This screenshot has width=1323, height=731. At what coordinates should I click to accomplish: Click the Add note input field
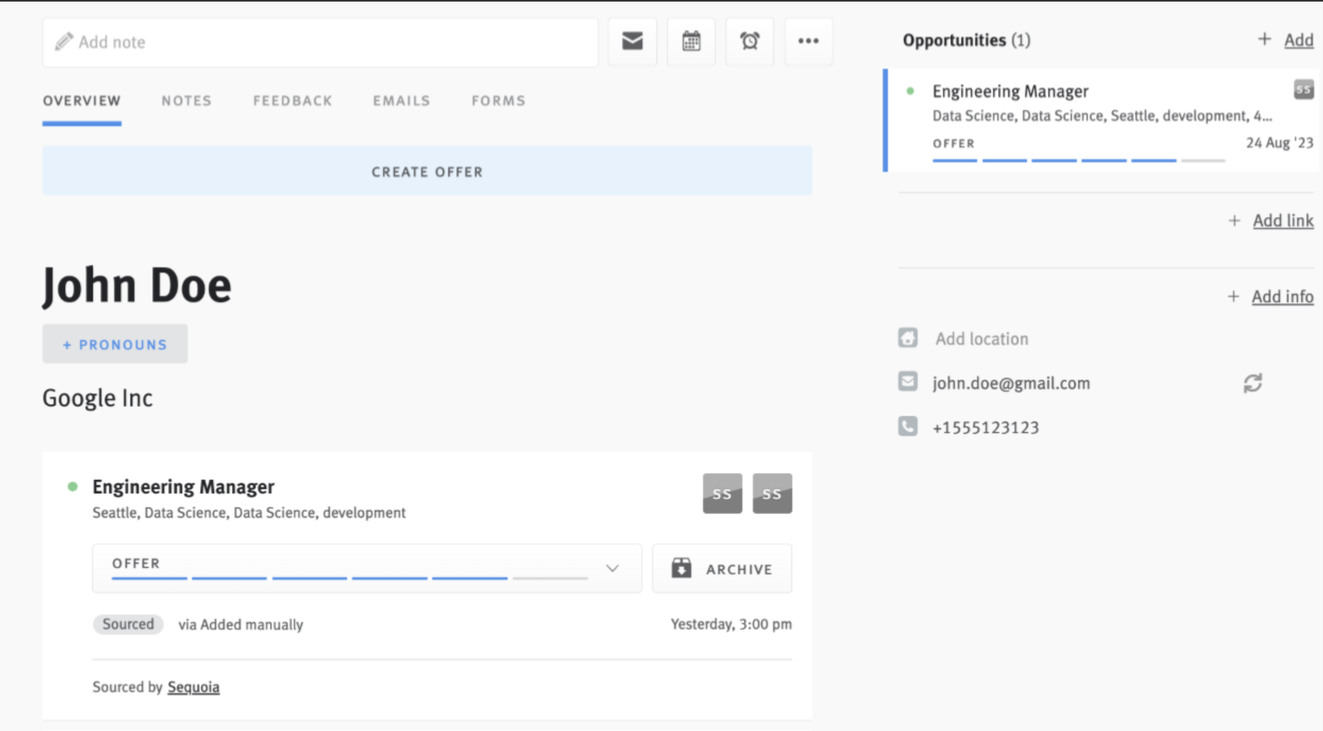coord(319,42)
